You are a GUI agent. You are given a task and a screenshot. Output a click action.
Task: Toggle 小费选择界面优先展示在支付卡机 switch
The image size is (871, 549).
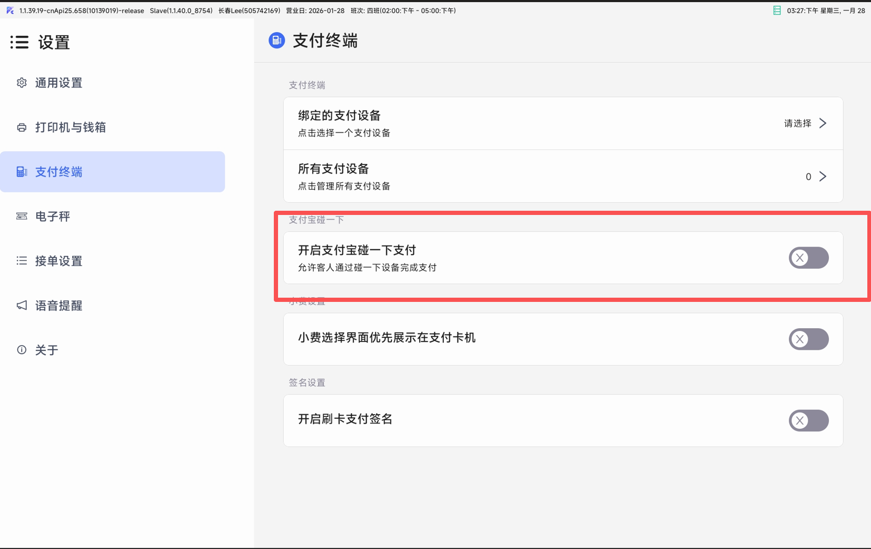click(808, 339)
